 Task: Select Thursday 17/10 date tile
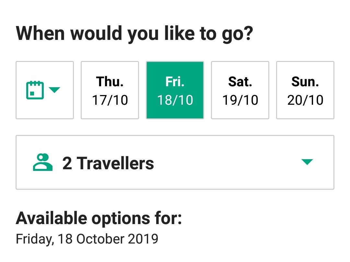click(110, 90)
